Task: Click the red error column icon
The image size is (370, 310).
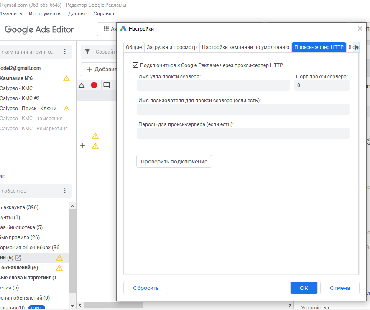Action: click(x=94, y=85)
